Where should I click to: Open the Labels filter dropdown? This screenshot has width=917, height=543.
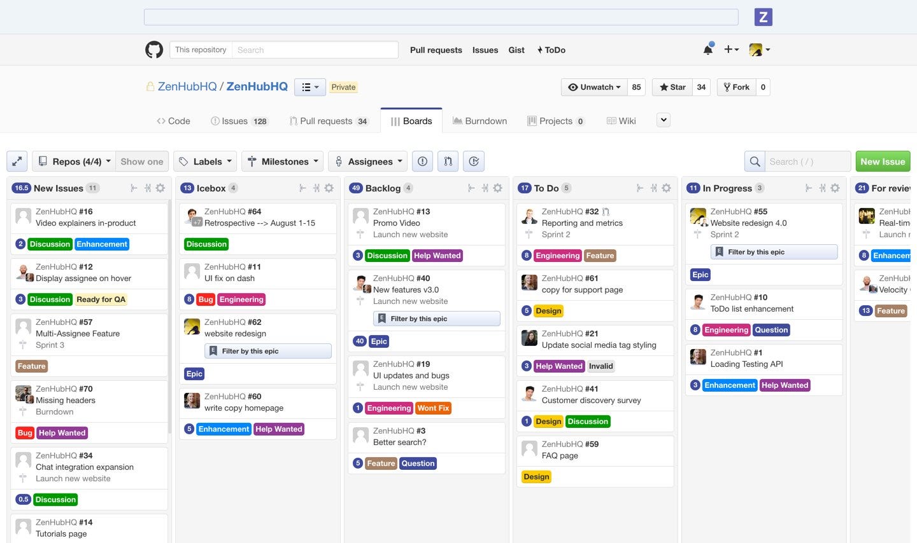tap(206, 162)
